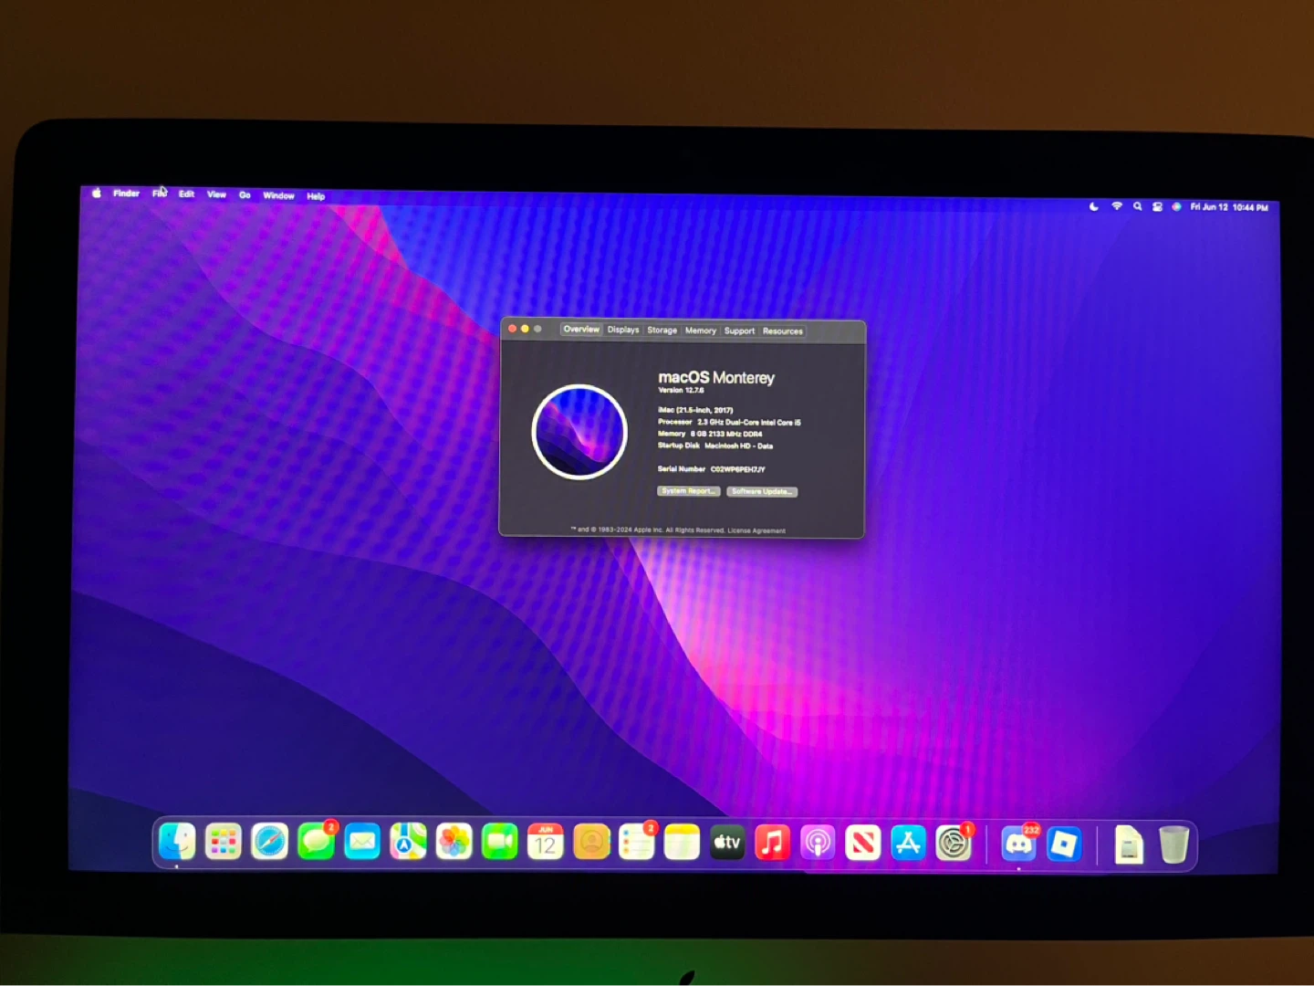
Task: Open Spotlight search
Action: tap(1137, 206)
